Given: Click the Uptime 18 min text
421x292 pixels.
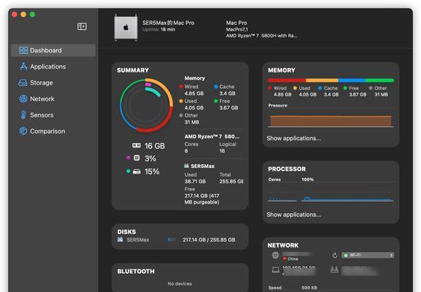Looking at the screenshot, I should click(x=159, y=29).
